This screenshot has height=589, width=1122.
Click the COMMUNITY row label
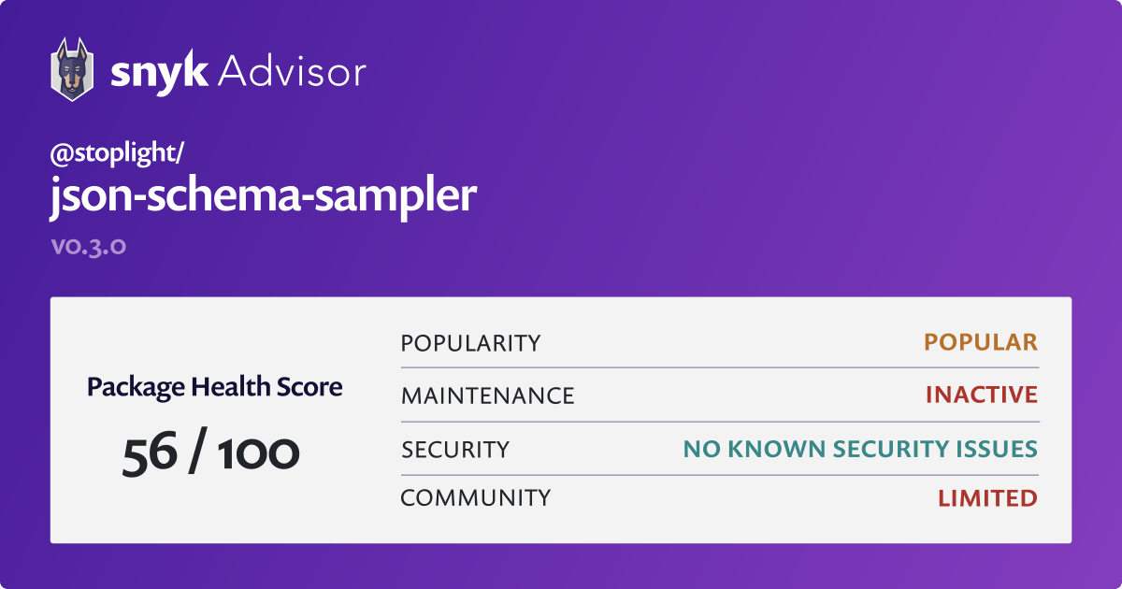click(476, 498)
